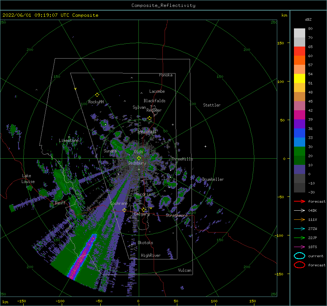
Task: Click the red forecast arrow in legend
Action: pos(299,201)
